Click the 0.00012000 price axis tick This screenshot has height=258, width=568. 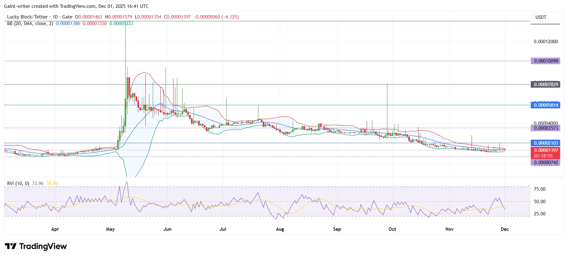(x=545, y=42)
